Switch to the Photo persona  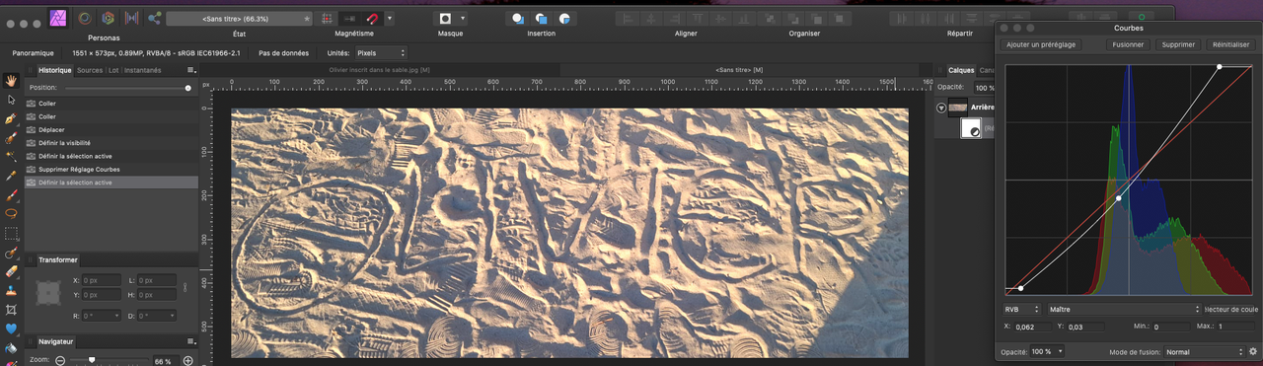59,17
